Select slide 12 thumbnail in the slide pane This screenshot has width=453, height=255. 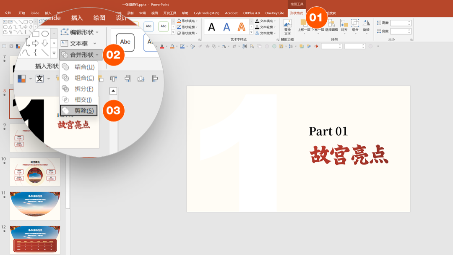pos(35,240)
